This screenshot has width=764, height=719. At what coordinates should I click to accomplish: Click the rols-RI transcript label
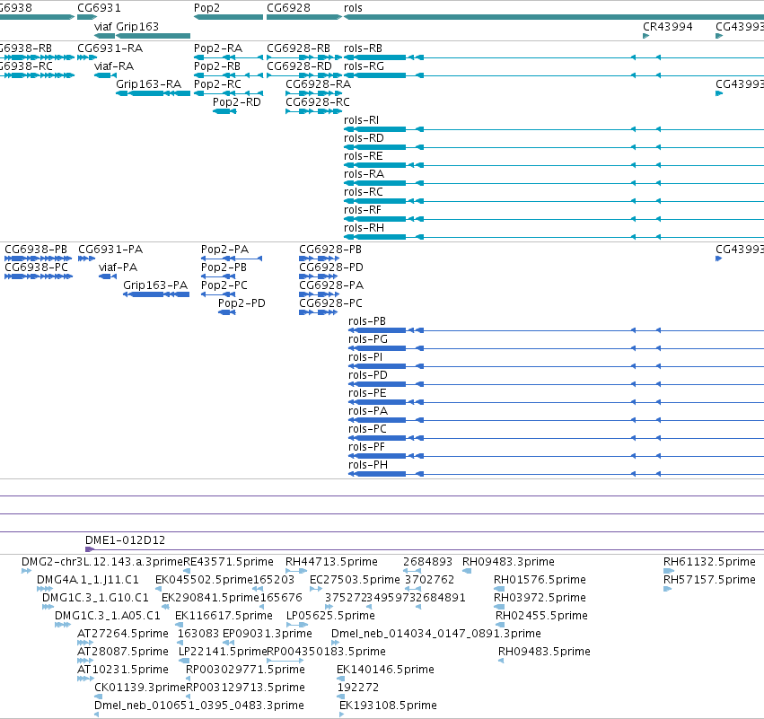pyautogui.click(x=362, y=120)
